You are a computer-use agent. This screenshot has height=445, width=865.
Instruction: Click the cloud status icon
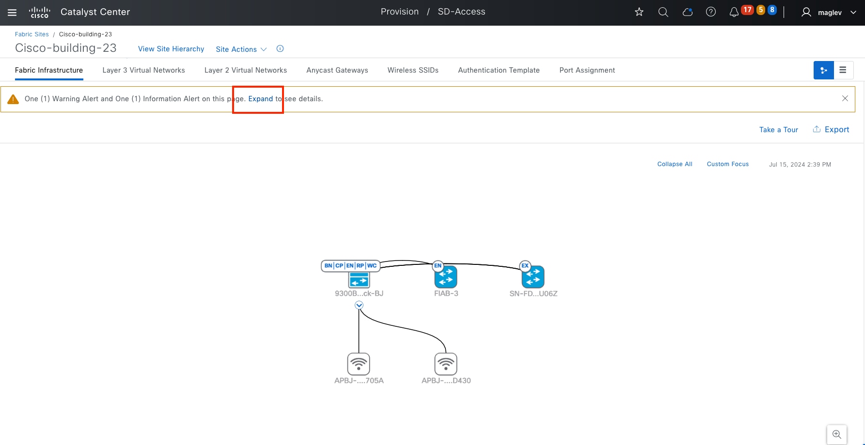(x=687, y=12)
